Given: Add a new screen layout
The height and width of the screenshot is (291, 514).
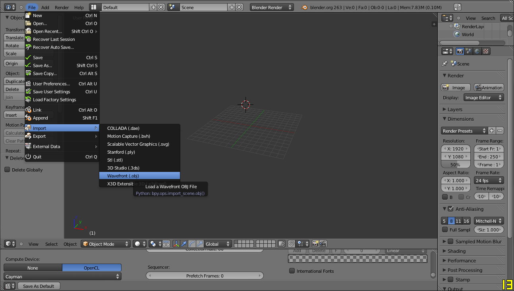Looking at the screenshot, I should 154,7.
